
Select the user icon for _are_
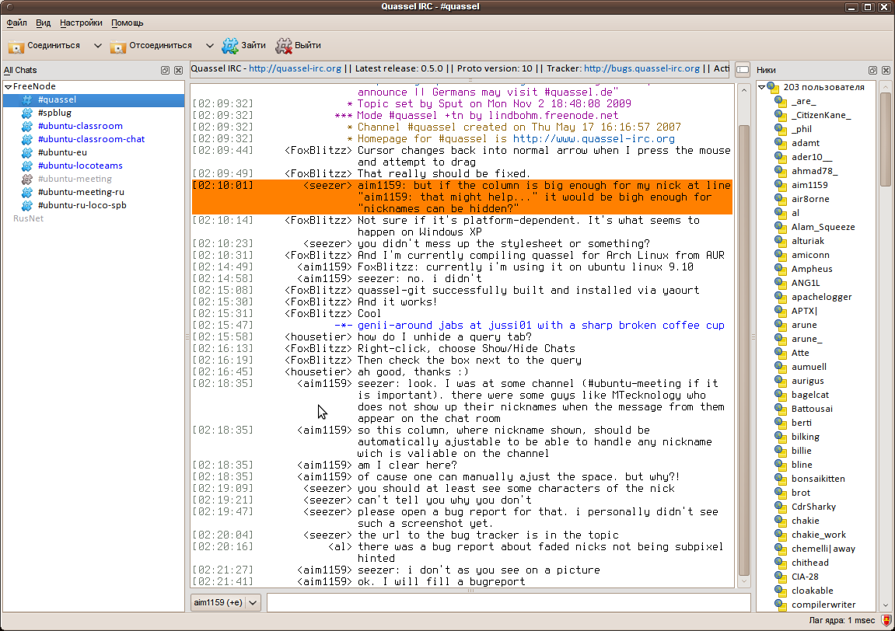[x=780, y=101]
